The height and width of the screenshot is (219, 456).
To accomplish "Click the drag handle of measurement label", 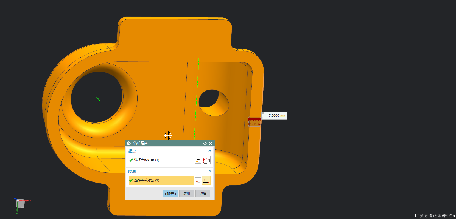I will [263, 116].
